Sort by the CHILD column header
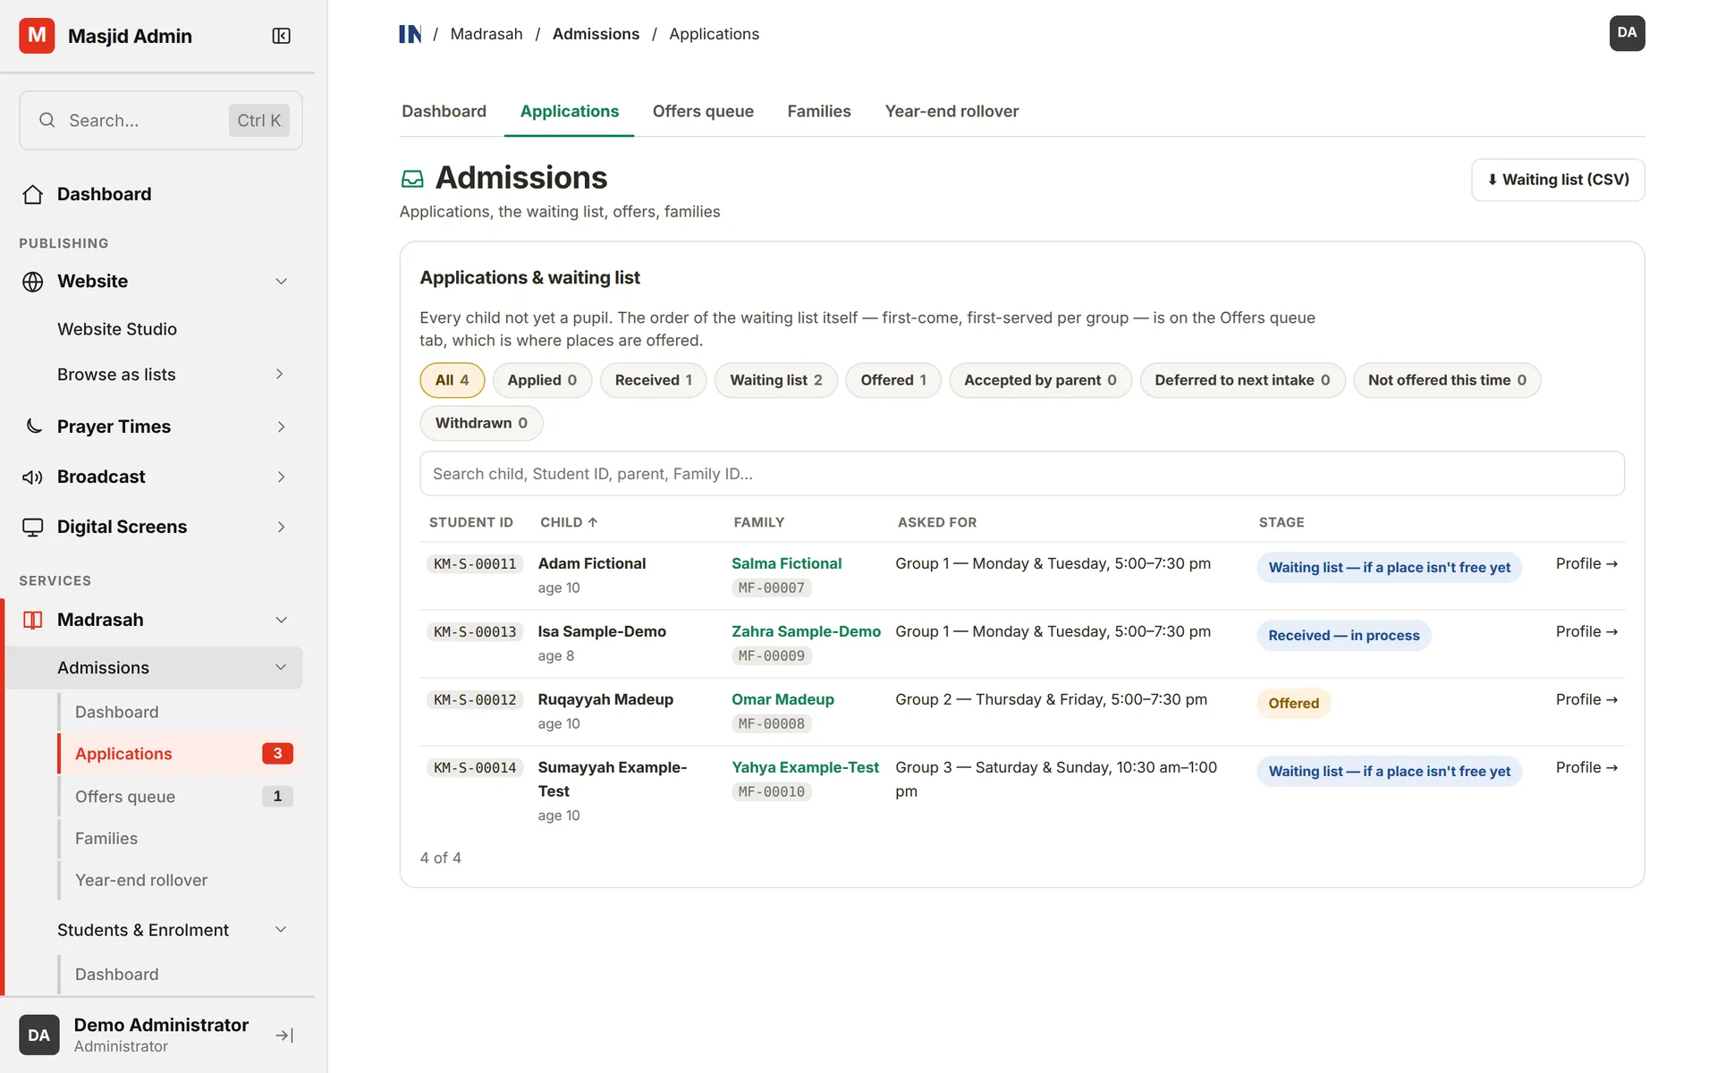Screen dimensions: 1717x1073 [x=569, y=522]
